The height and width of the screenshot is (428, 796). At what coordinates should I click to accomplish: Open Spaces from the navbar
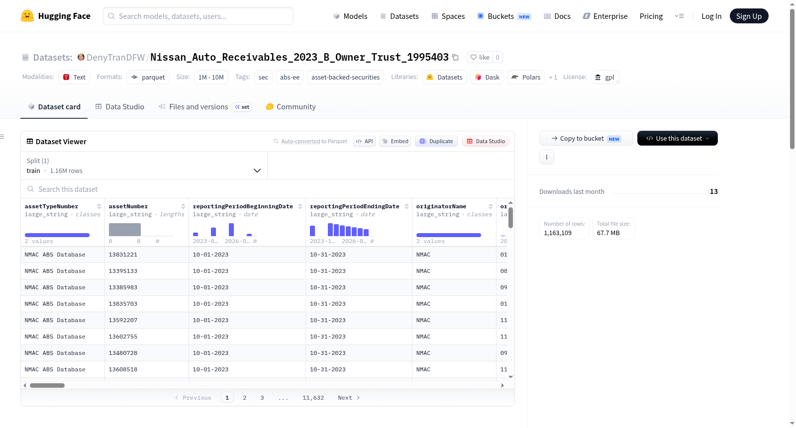coord(448,16)
